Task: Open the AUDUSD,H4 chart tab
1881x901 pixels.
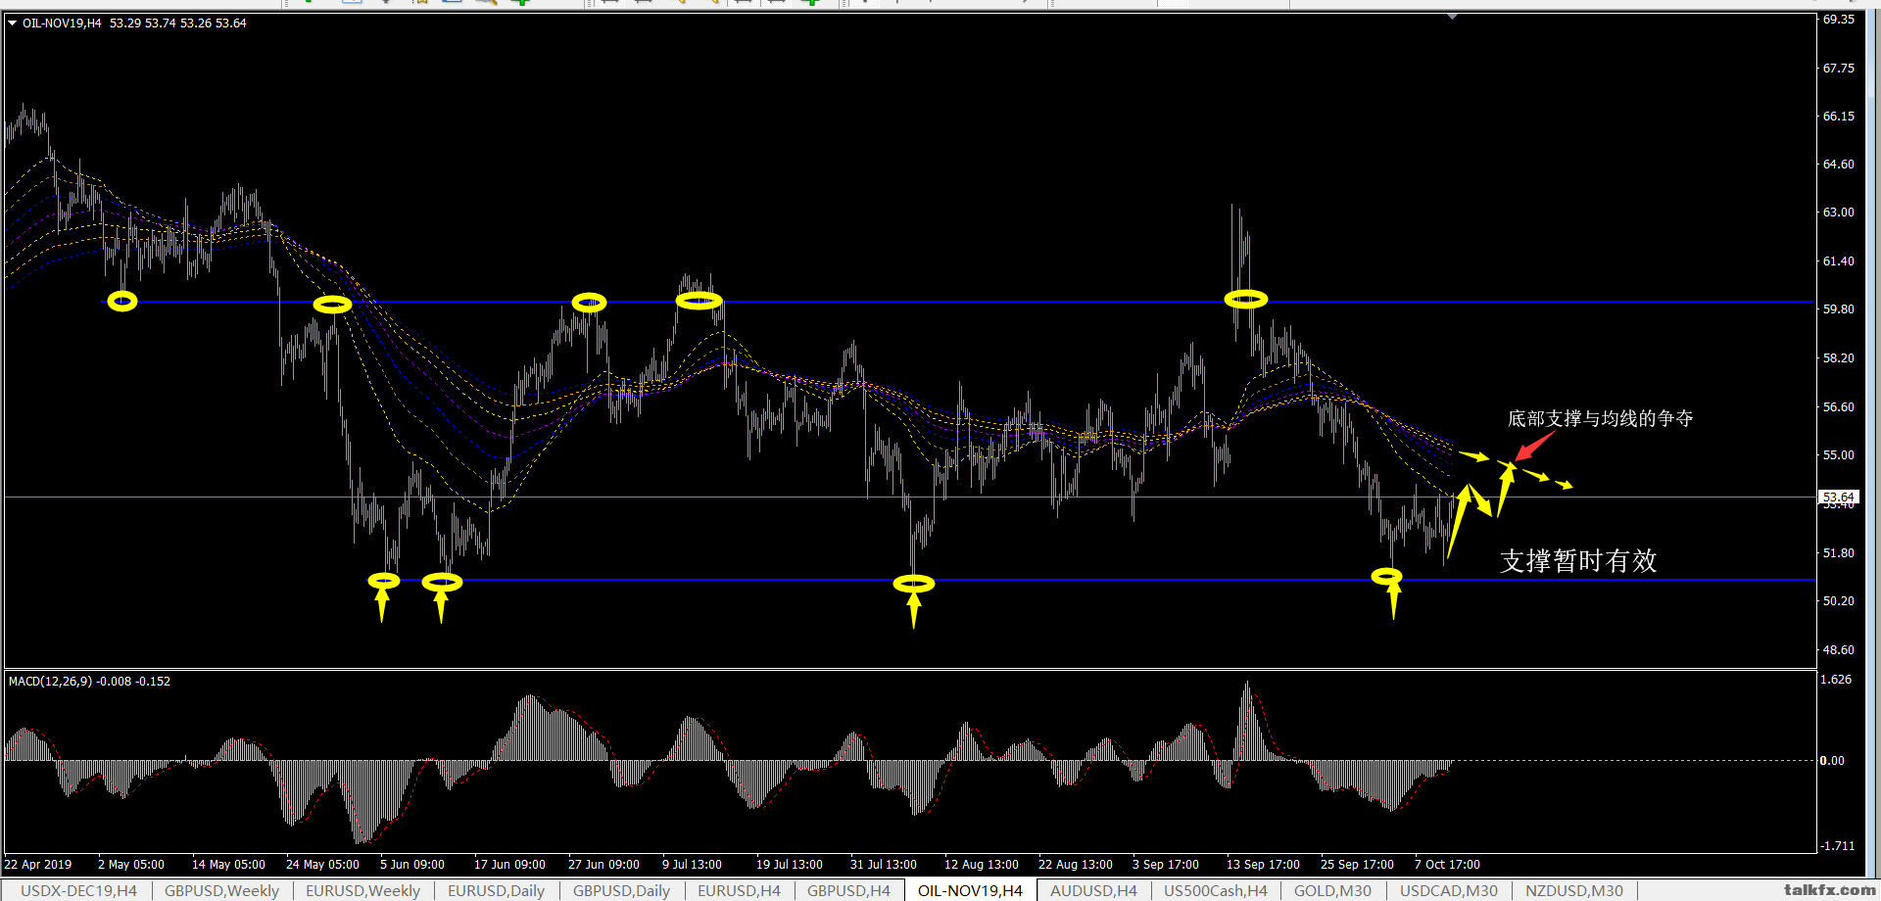Action: [1093, 890]
